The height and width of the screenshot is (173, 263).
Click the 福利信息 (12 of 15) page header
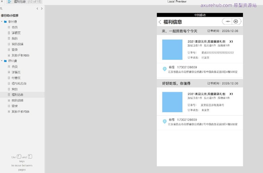click(x=28, y=2)
